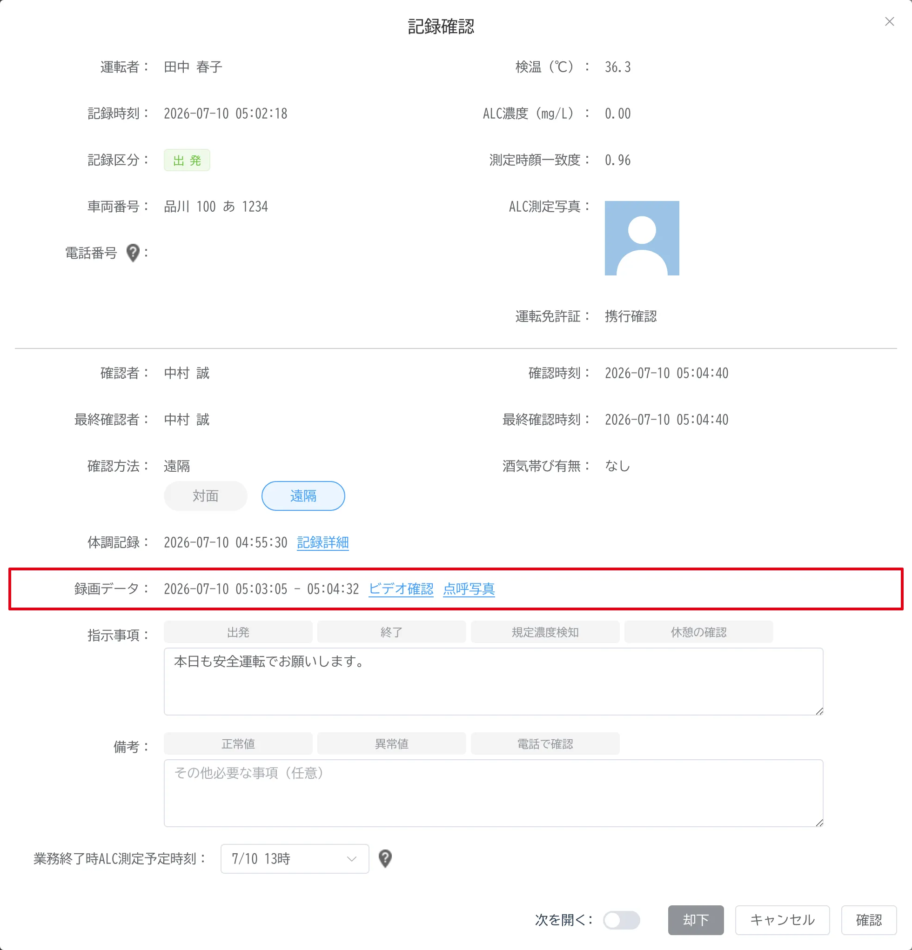Click the キャンセル button
The height and width of the screenshot is (950, 912).
coord(783,920)
